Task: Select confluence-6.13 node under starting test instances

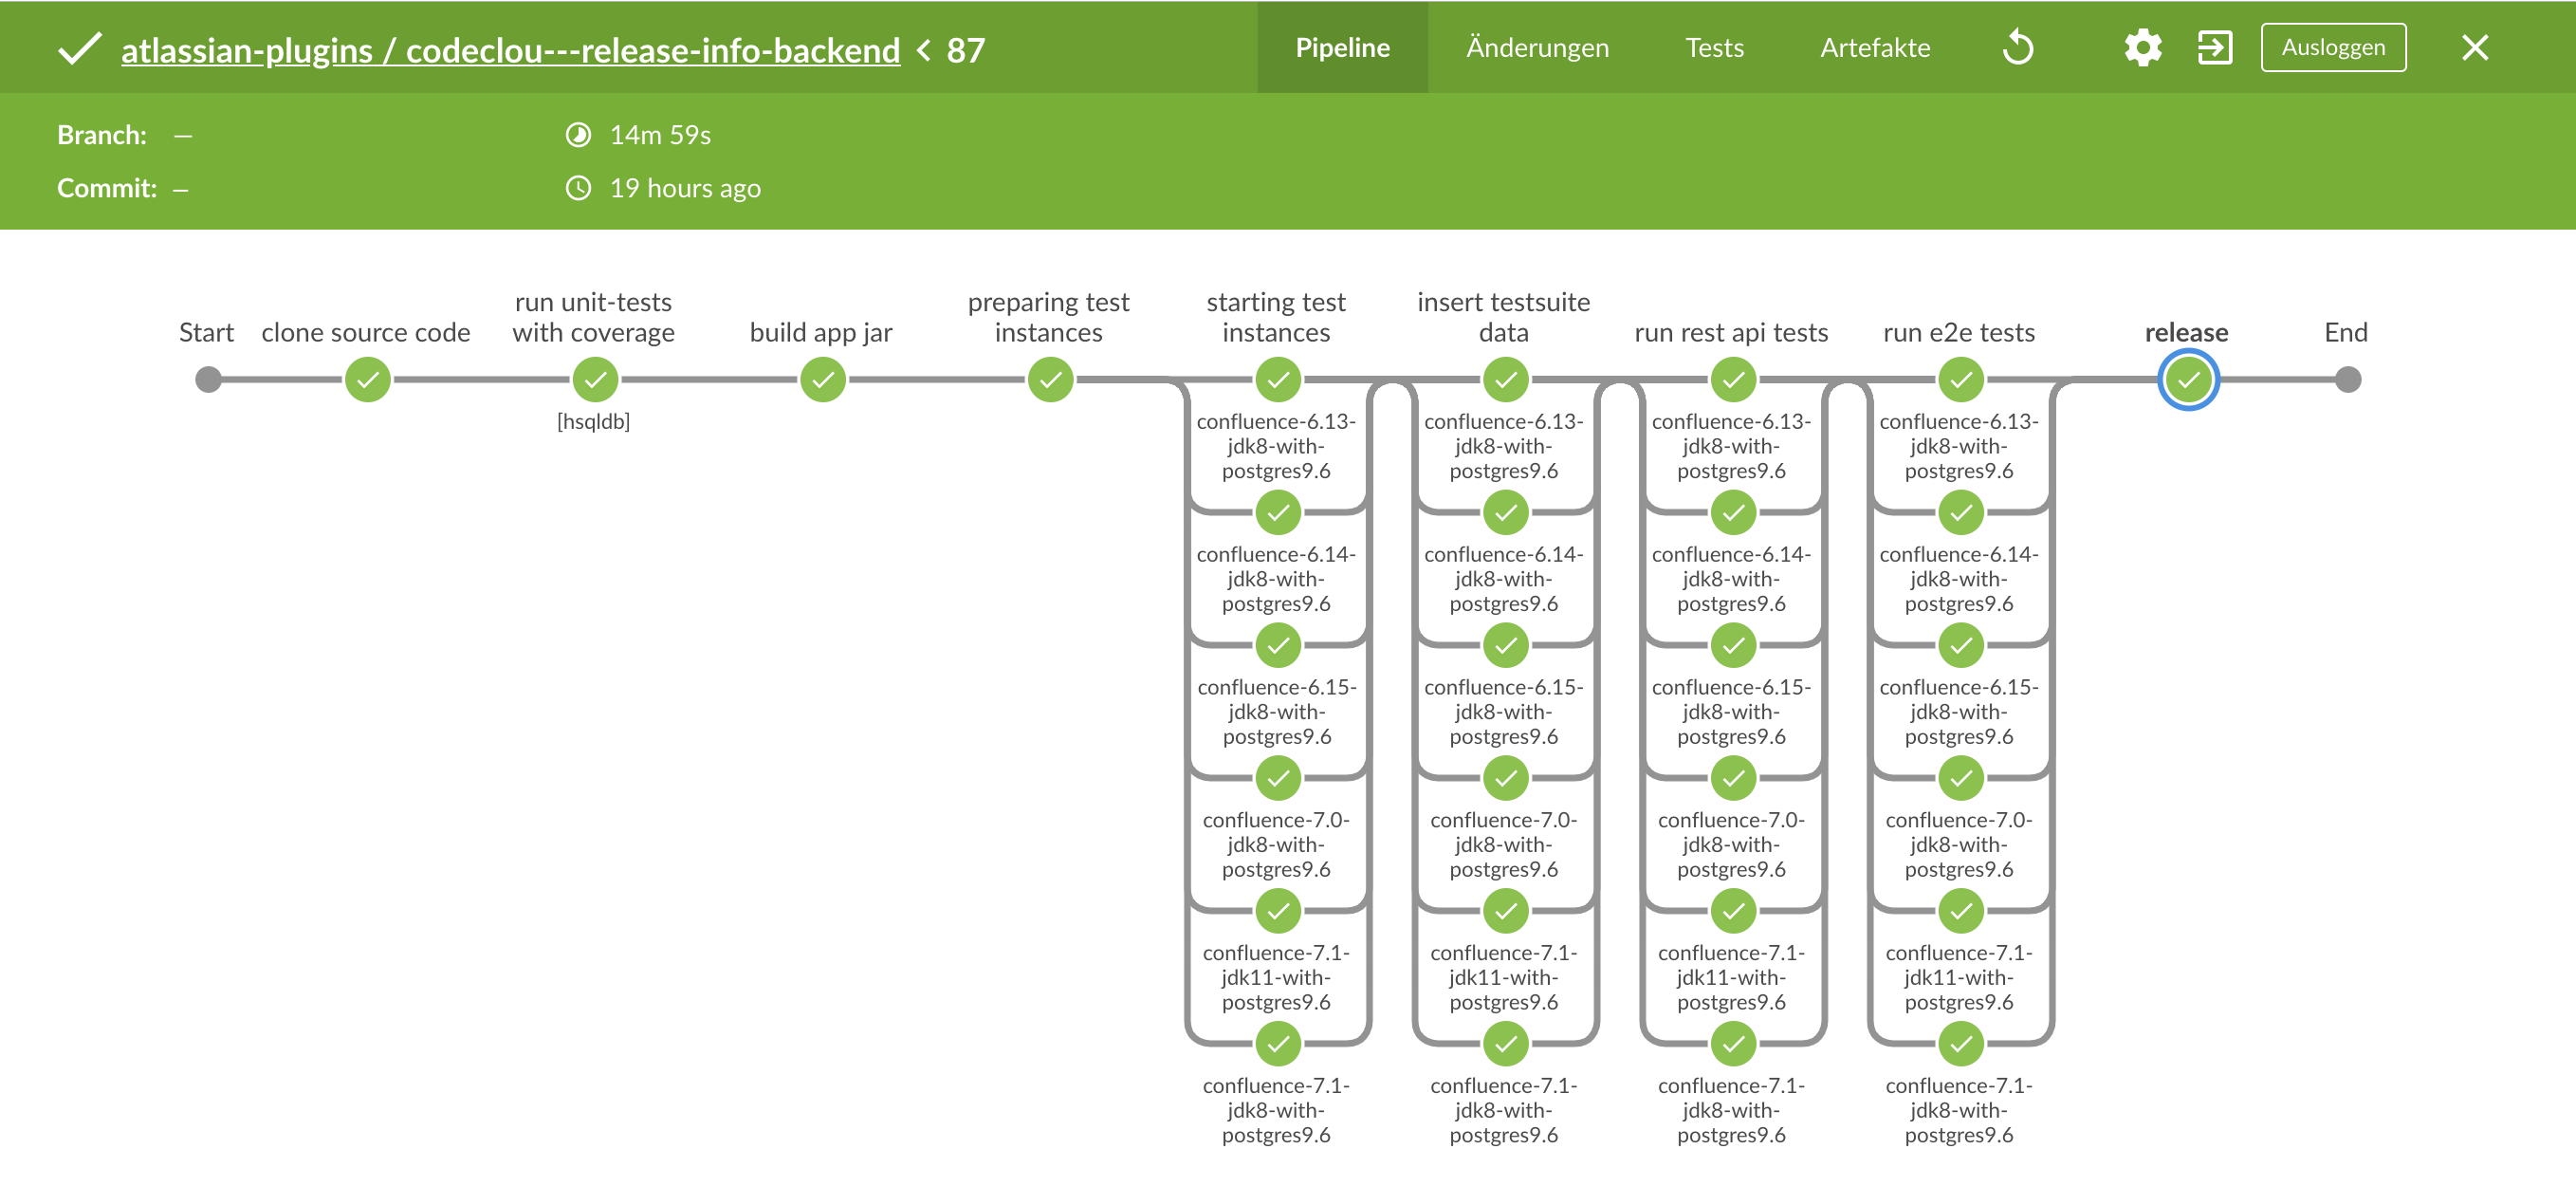Action: (x=1278, y=380)
